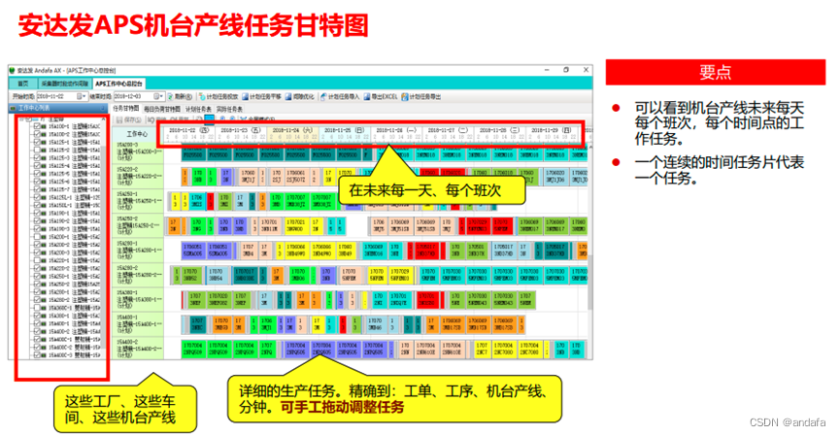Select the 15A300-1 Gantt row label
840x436 pixels.
(138, 299)
